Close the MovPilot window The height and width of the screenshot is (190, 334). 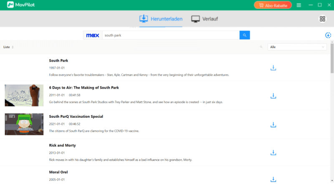coord(329,5)
